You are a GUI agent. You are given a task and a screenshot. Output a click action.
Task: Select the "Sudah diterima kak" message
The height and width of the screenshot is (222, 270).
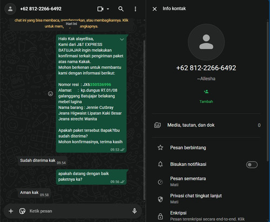coord(43,161)
